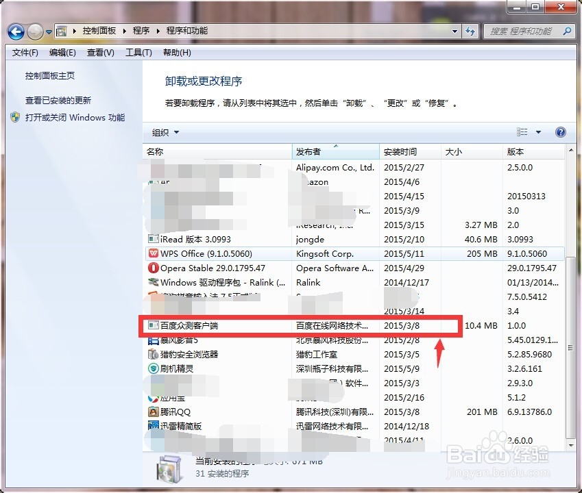Click the list scrollbar up arrow

[571, 150]
